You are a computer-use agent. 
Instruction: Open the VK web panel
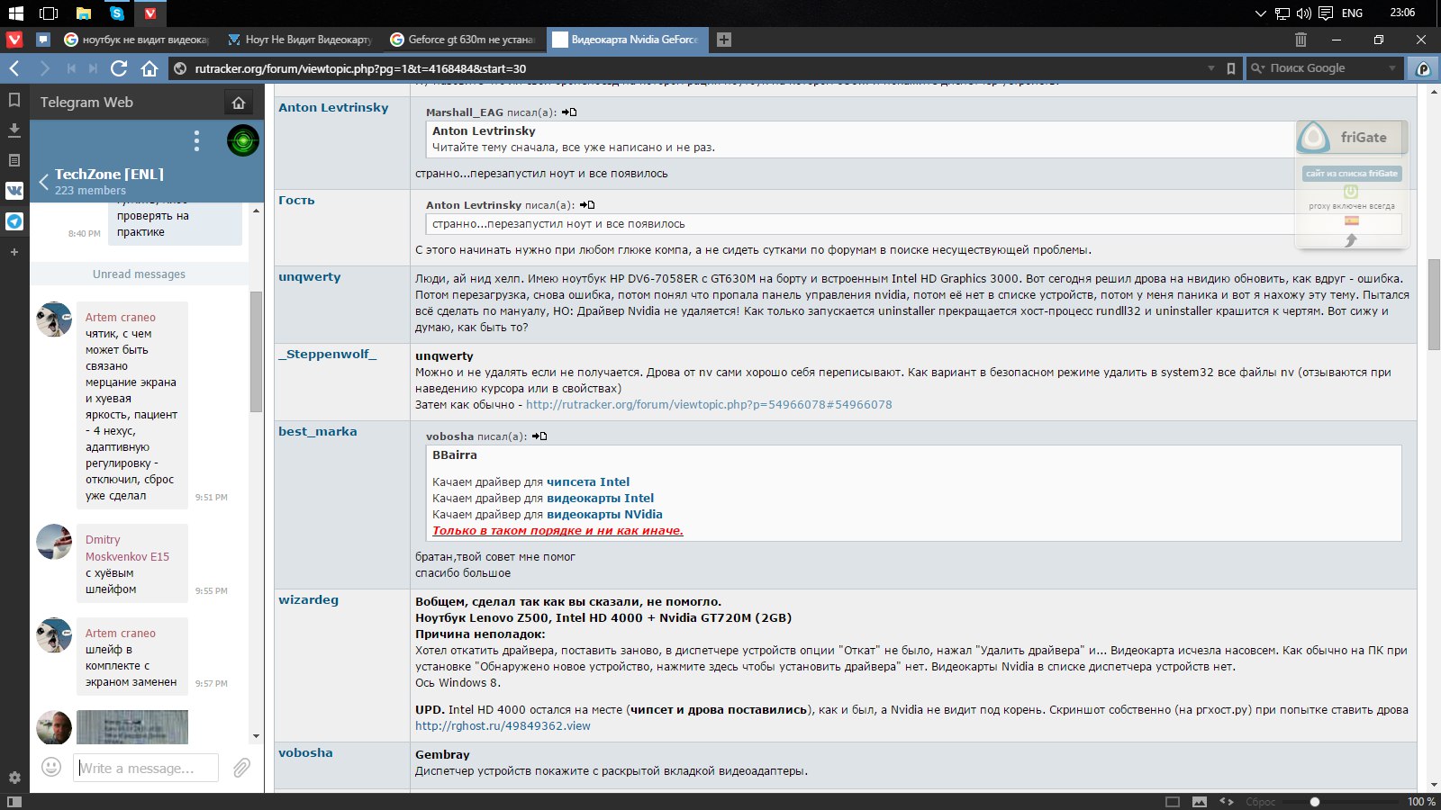click(14, 190)
